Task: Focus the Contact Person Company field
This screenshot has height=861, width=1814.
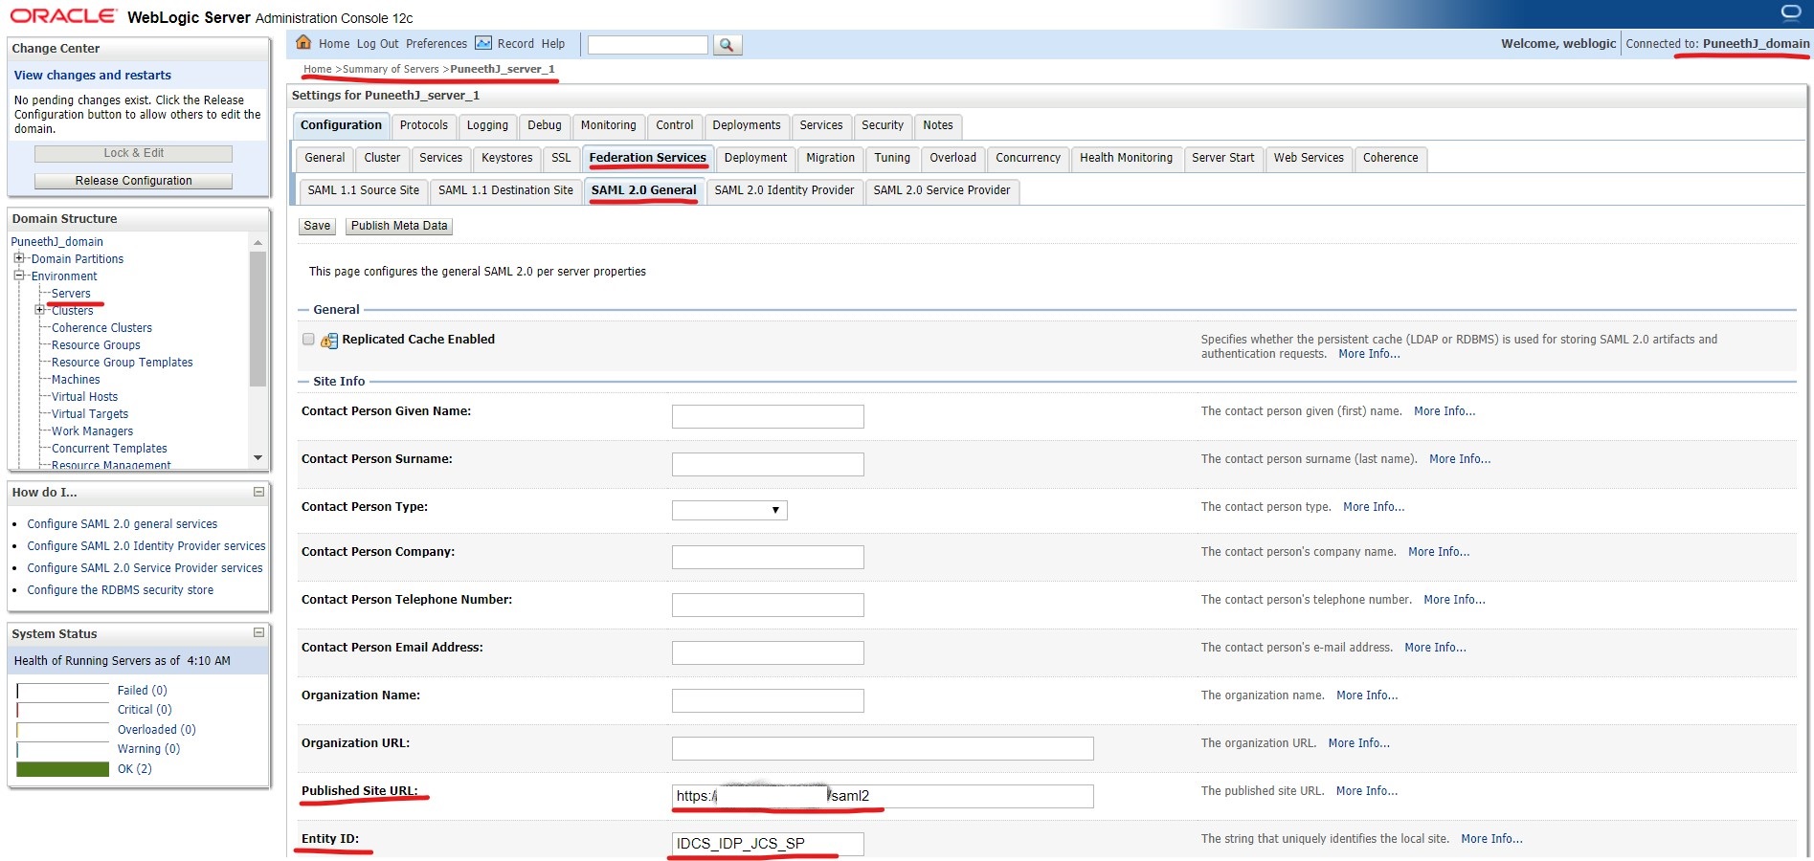Action: point(768,557)
